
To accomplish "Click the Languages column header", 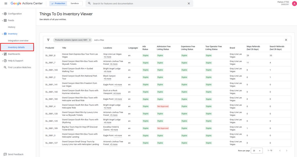I will click(x=133, y=48).
